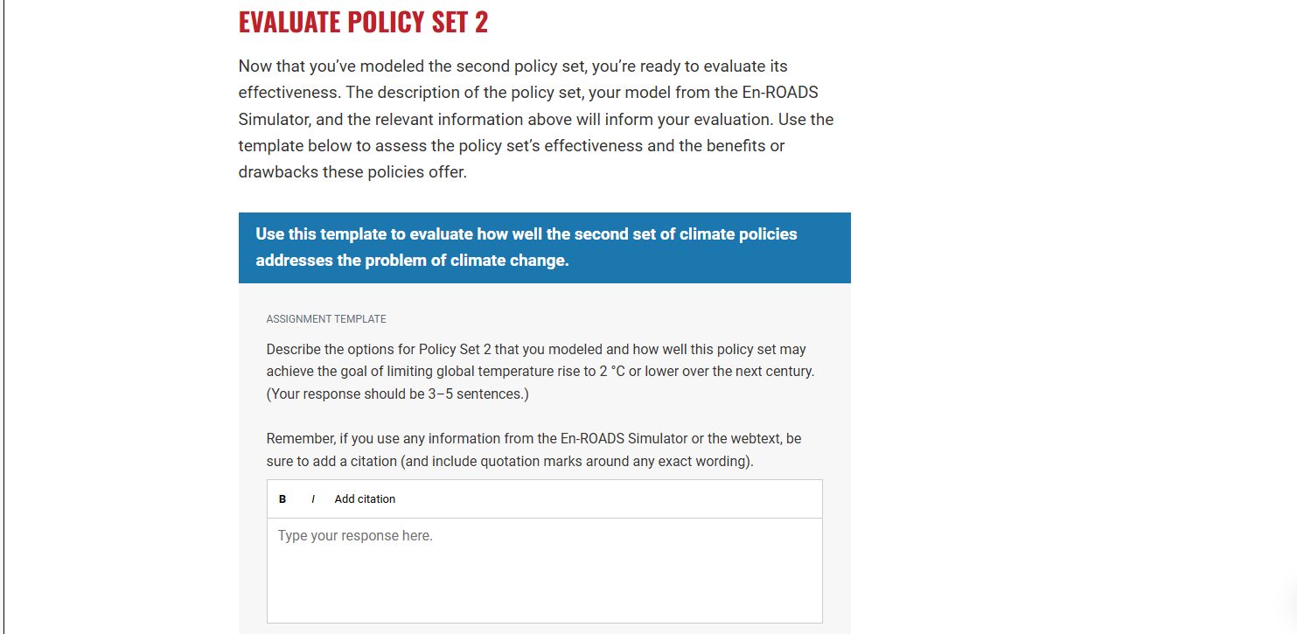Click the 'Remember, if you use any information' reminder
Image resolution: width=1297 pixels, height=634 pixels.
click(x=533, y=449)
